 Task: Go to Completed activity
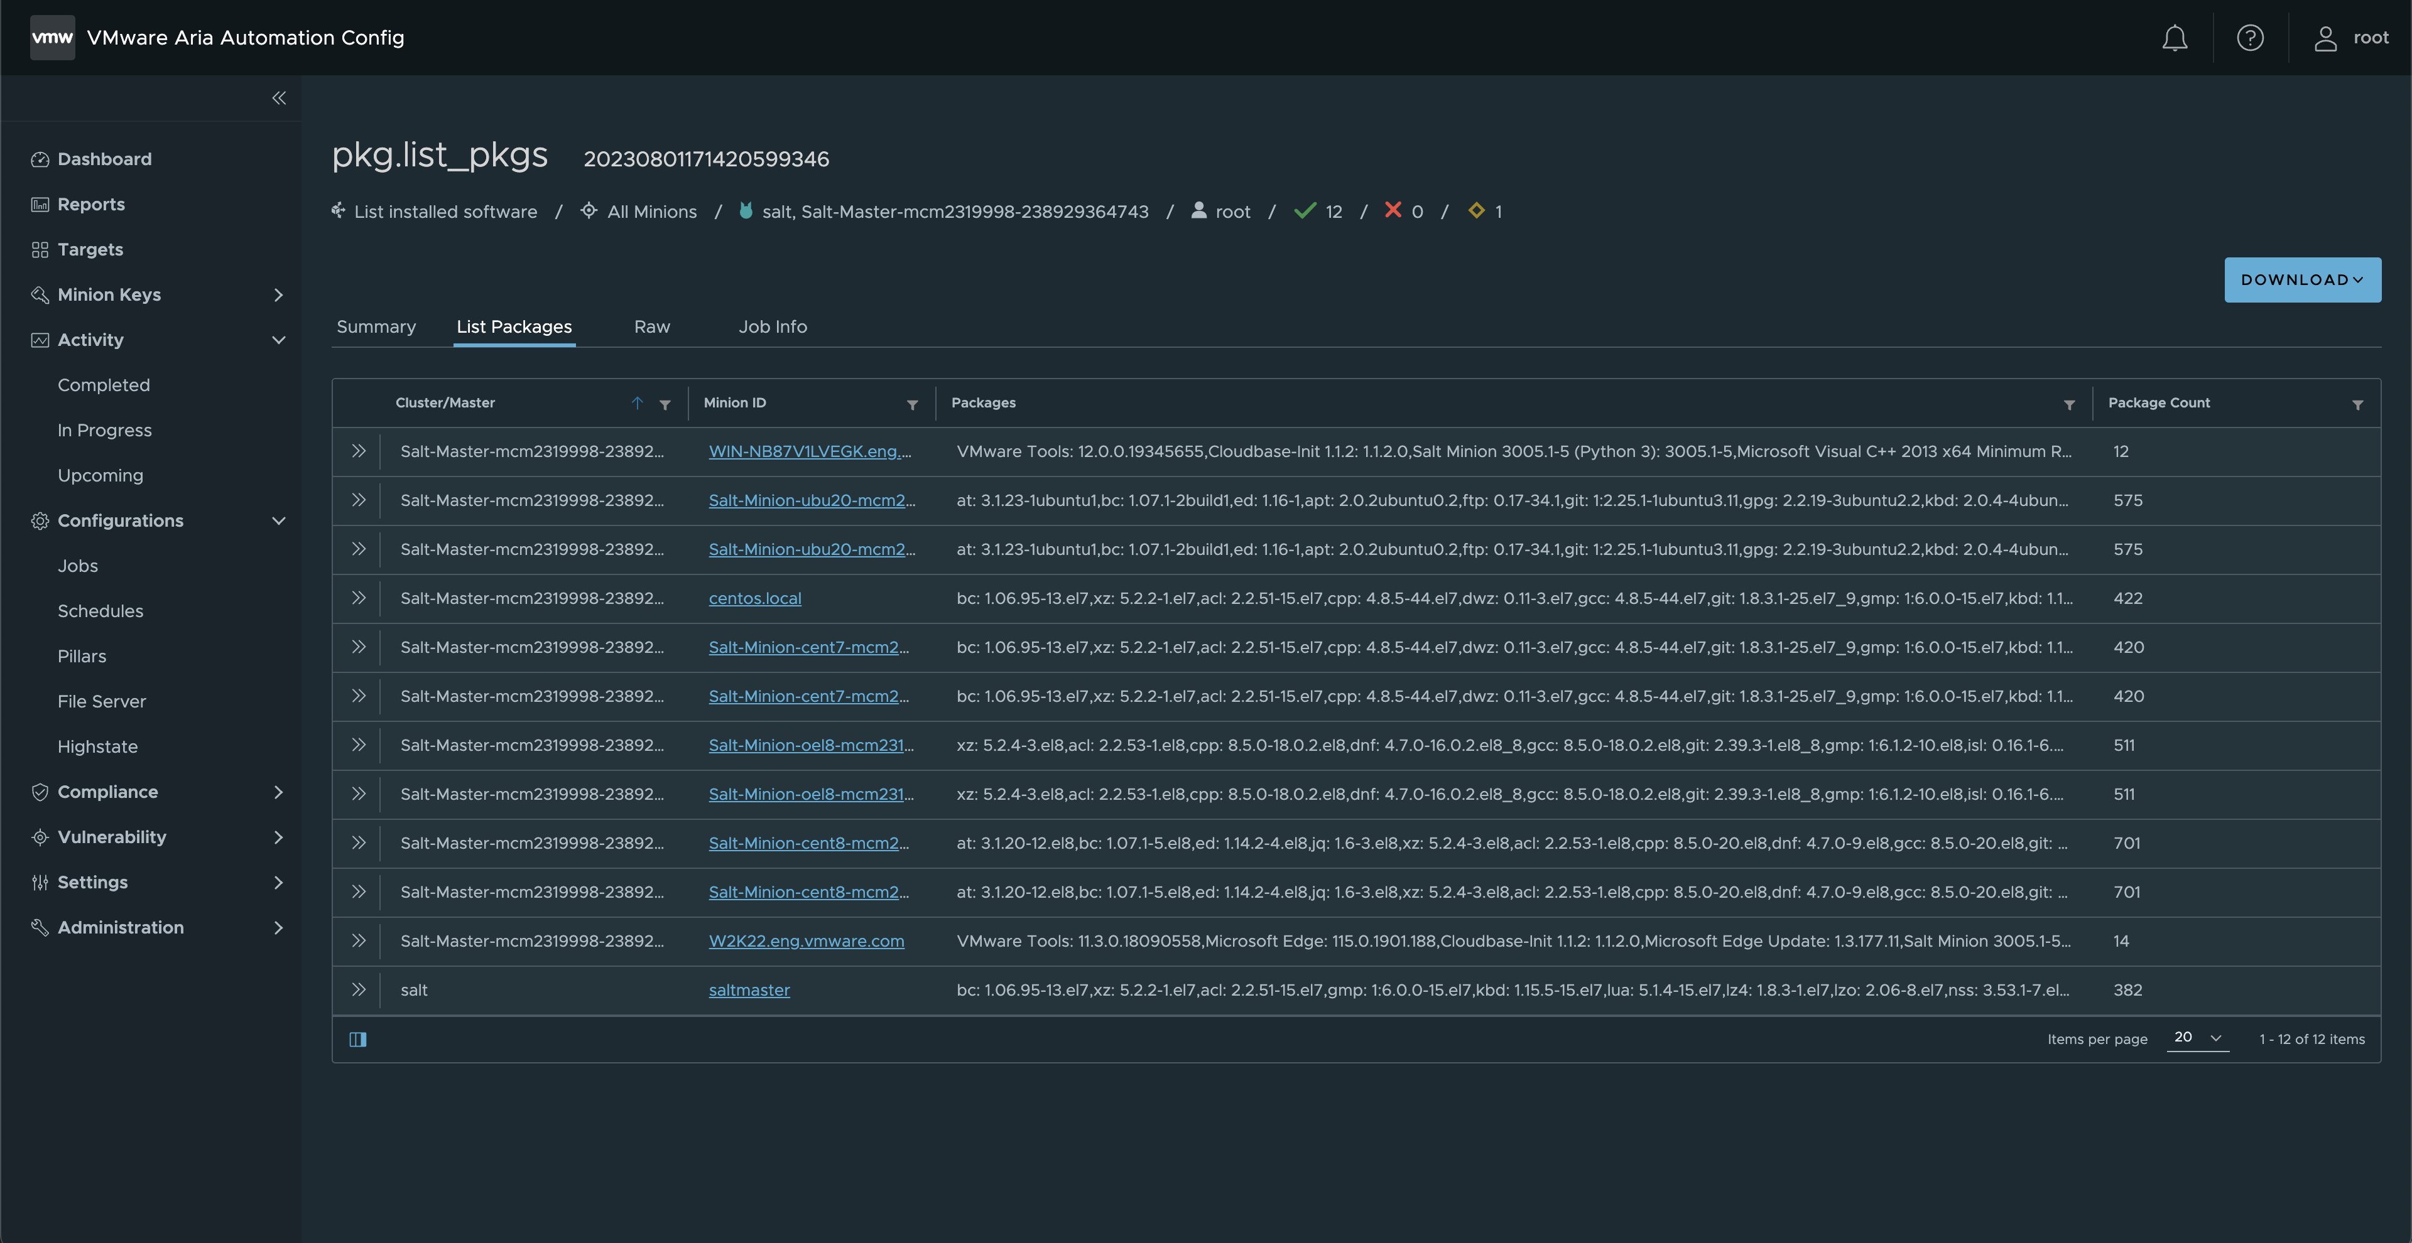coord(103,385)
